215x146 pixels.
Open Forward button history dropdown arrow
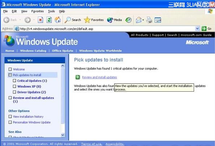coord(34,20)
